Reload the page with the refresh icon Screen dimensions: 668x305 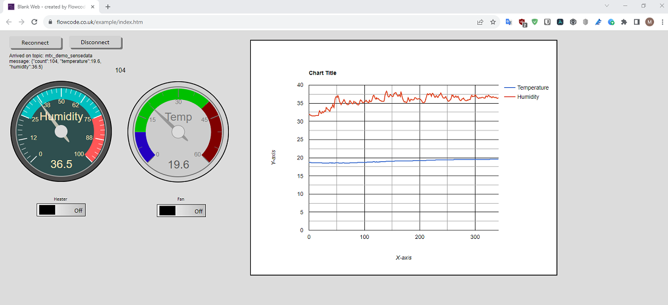pos(35,22)
